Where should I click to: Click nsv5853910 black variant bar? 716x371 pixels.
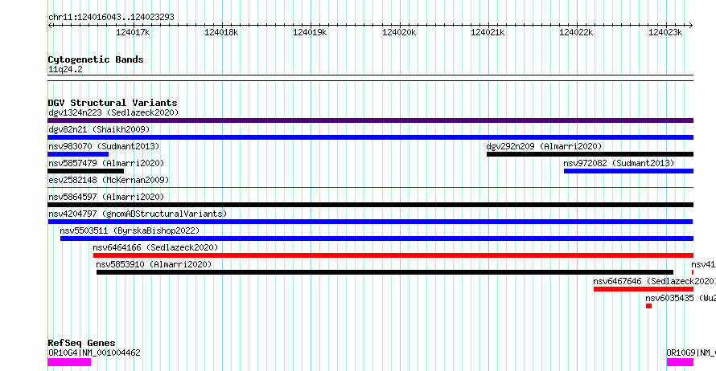click(385, 272)
